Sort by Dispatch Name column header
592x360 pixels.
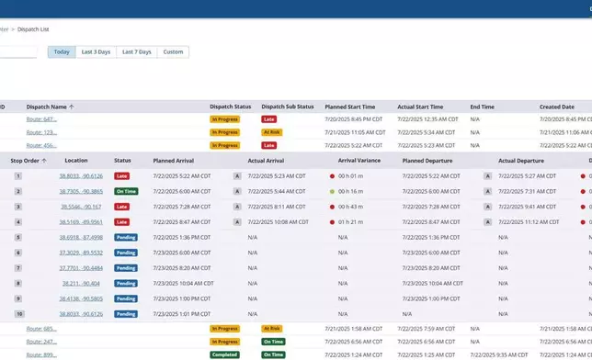point(47,107)
